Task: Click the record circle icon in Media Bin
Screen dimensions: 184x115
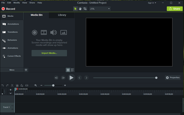Action: coord(34,32)
